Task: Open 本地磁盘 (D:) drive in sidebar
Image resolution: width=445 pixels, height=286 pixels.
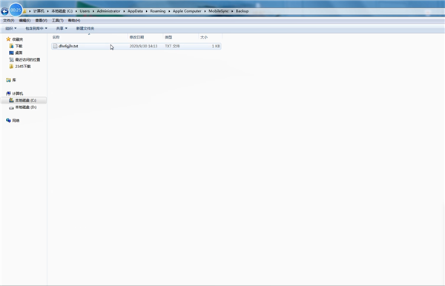Action: tap(23, 107)
